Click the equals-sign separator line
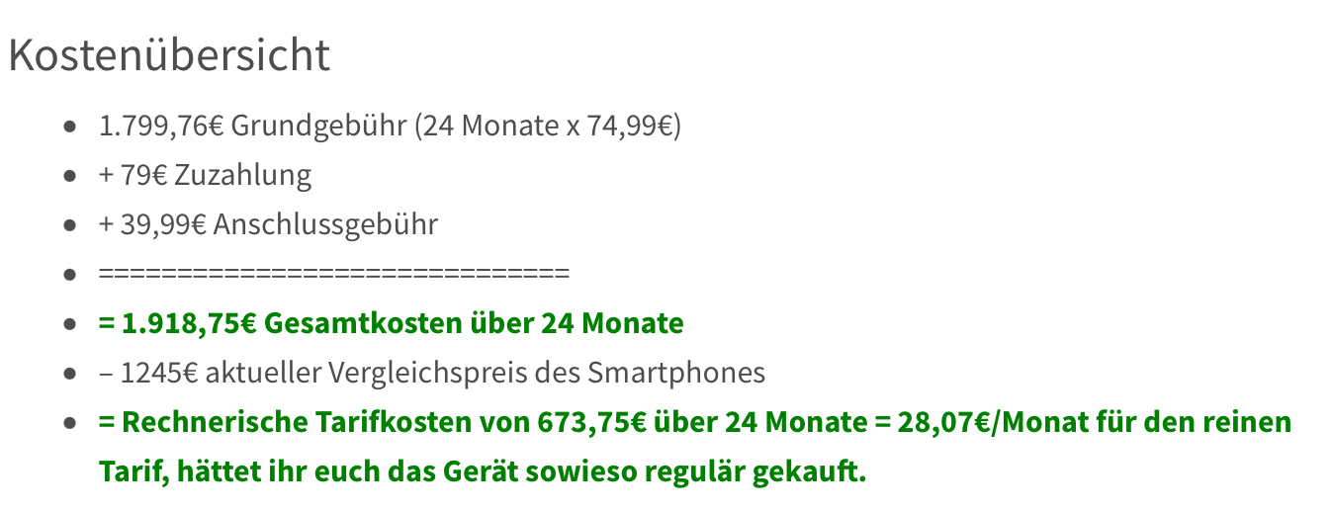Image resolution: width=1331 pixels, height=512 pixels. [x=333, y=275]
